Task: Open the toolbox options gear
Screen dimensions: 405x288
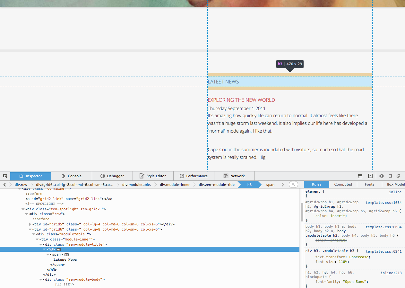Action: 382,176
